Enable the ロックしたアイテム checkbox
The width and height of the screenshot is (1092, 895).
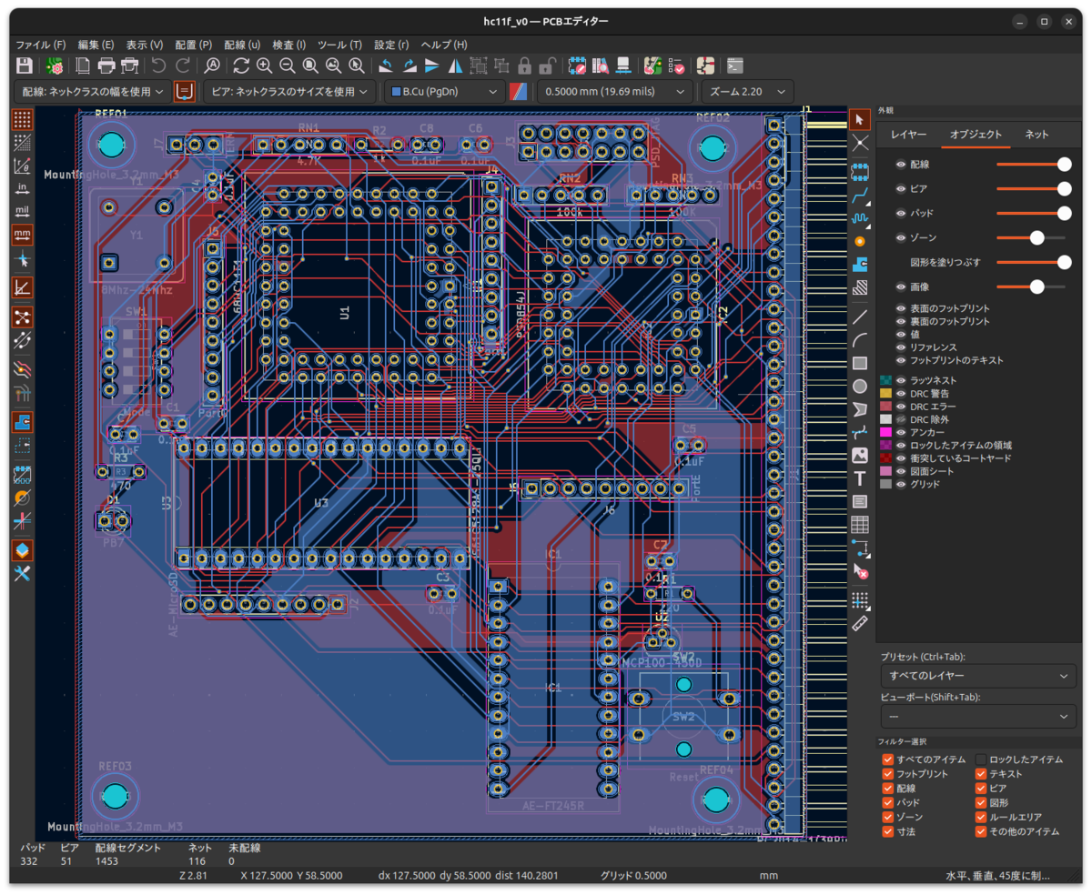981,759
